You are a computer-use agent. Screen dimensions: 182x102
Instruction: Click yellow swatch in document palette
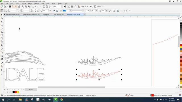pos(18,92)
